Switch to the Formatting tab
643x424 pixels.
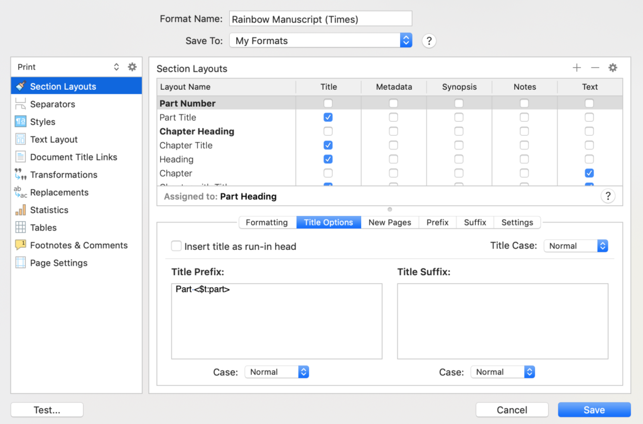click(x=267, y=222)
